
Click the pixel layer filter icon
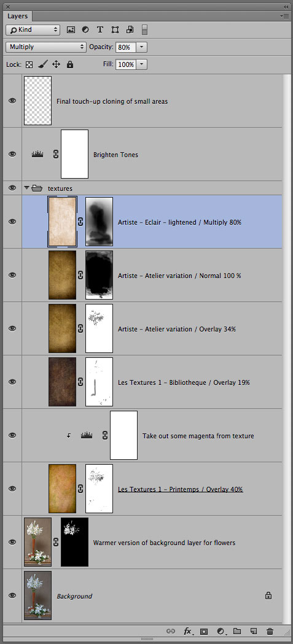tap(71, 30)
